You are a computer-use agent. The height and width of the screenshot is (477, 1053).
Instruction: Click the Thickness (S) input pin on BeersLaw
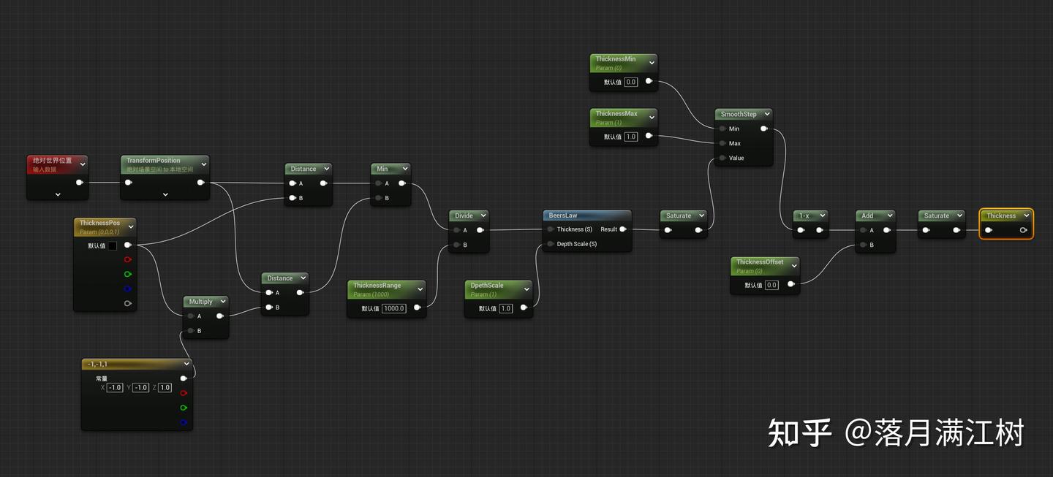[551, 229]
